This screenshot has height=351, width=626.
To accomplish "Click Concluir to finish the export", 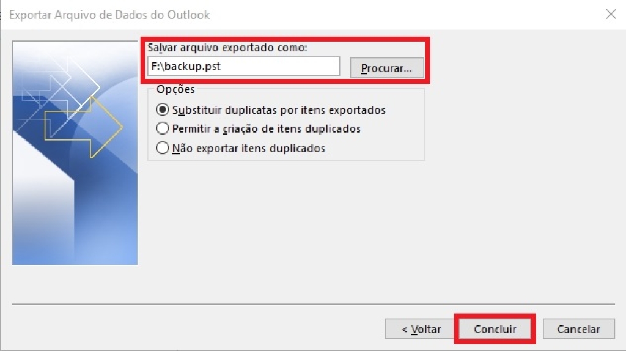I will pos(495,329).
